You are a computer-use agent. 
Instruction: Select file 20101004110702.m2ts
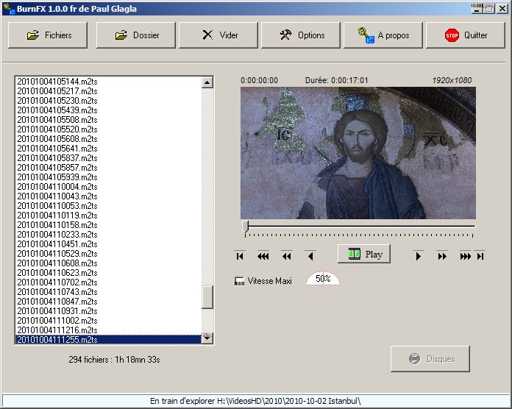(x=108, y=282)
